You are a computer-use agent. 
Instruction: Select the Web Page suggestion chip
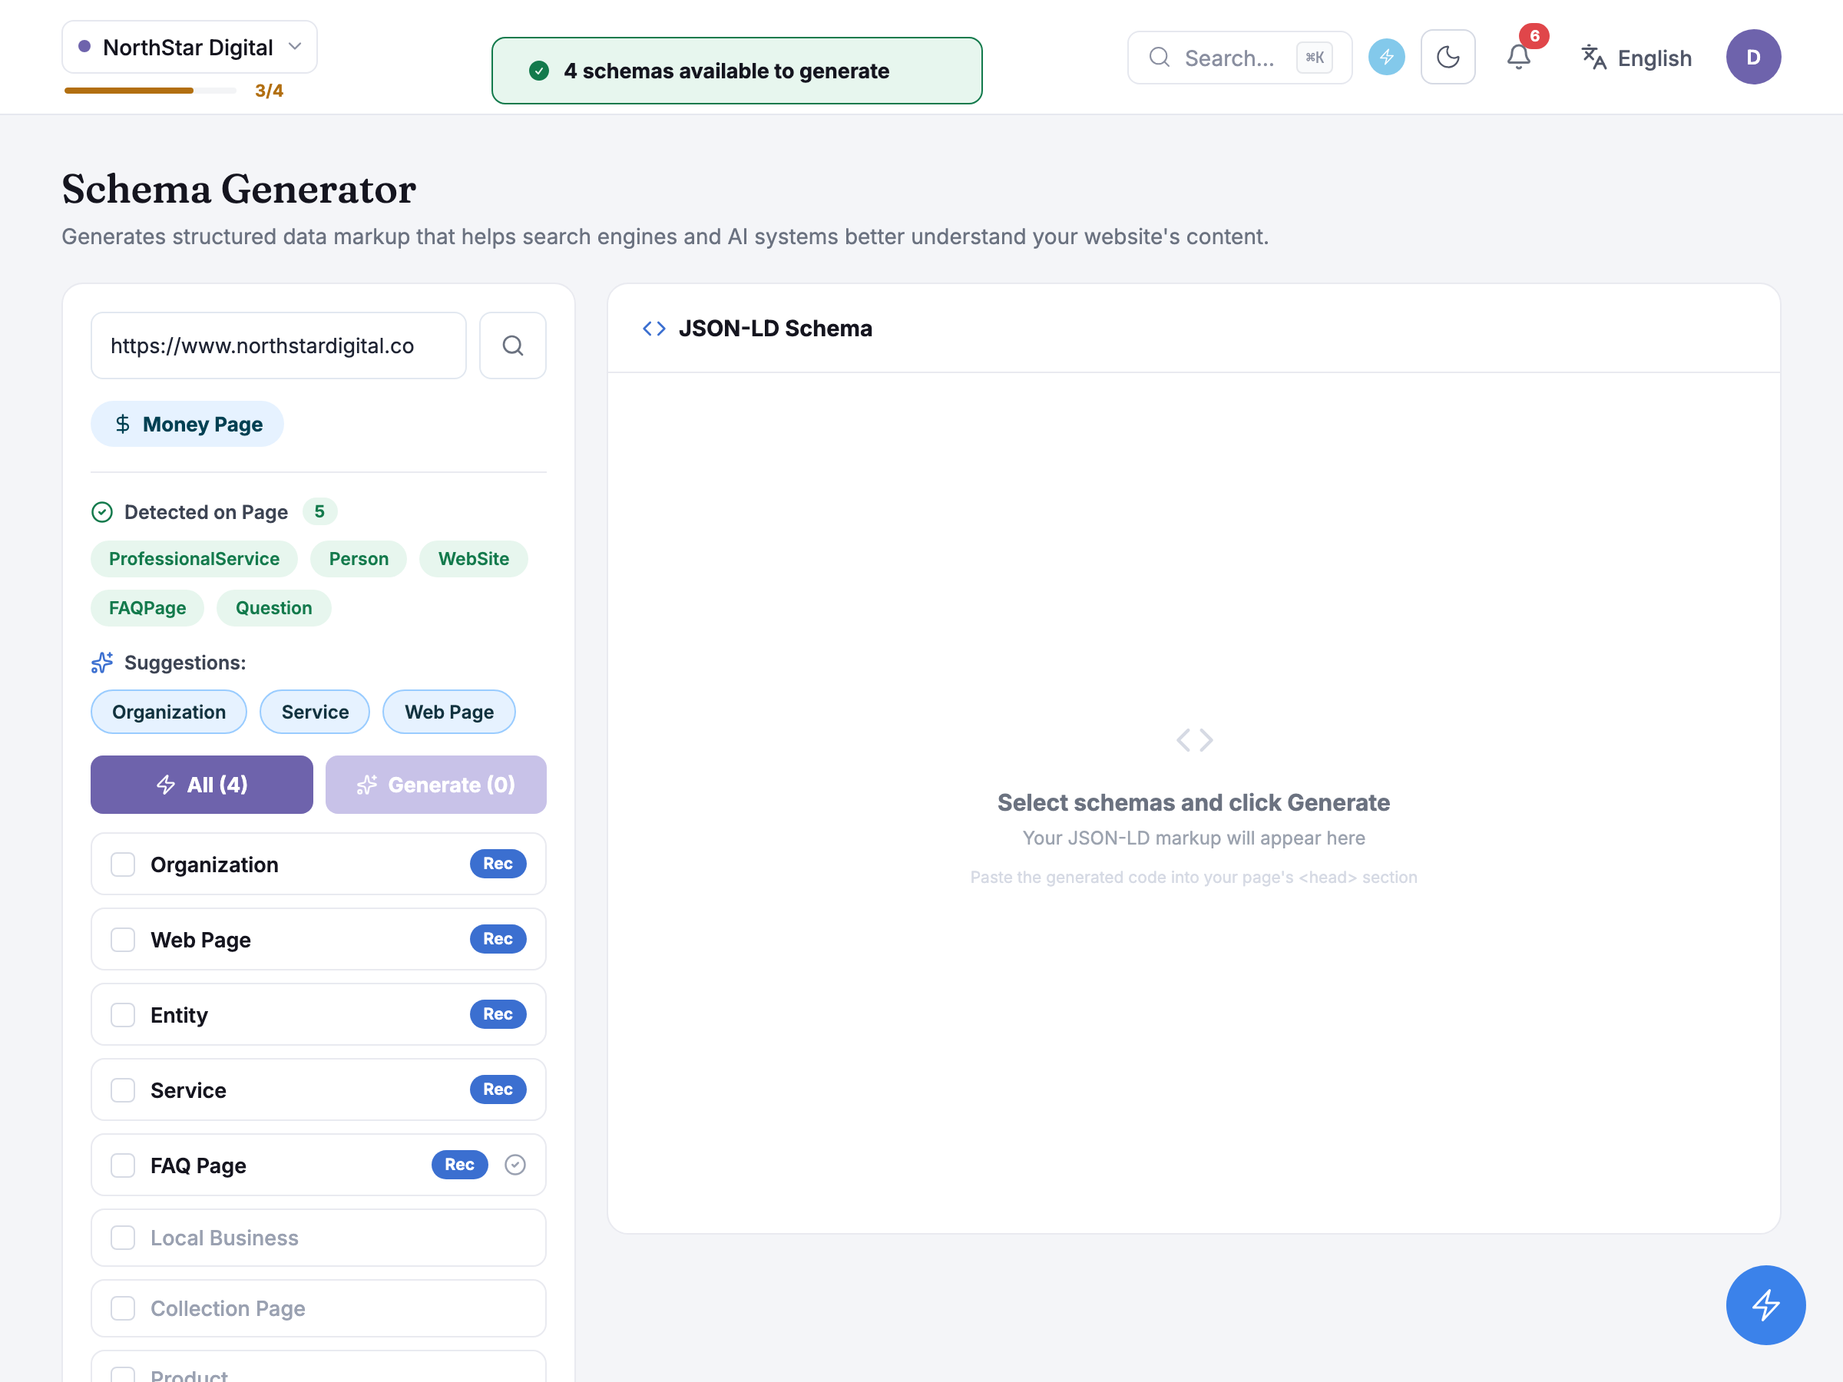(x=449, y=712)
